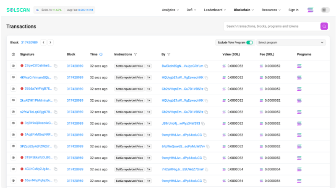Open the Resources menu

[x=271, y=10]
